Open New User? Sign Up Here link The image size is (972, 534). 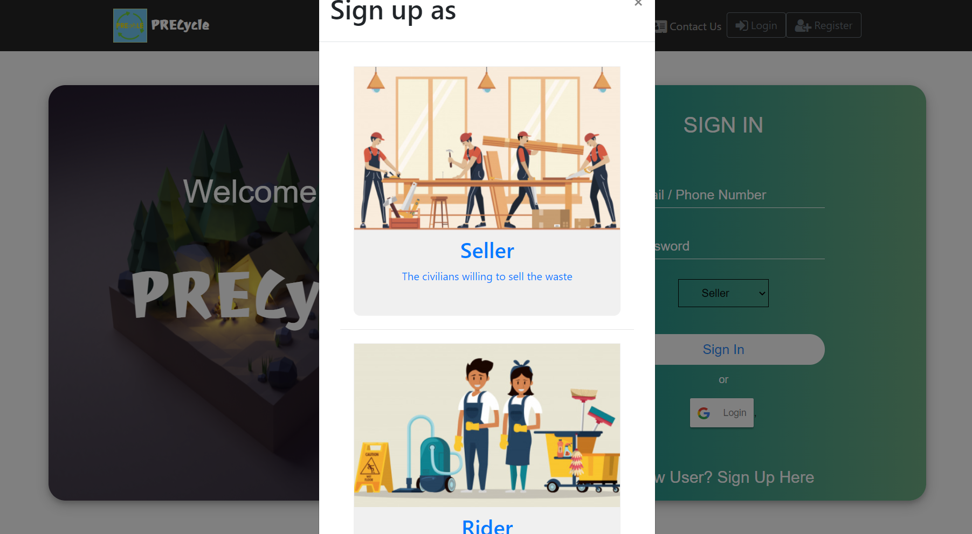coord(734,477)
